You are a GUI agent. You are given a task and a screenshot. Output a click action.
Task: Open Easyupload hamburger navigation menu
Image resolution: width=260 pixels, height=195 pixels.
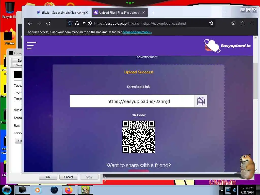click(x=31, y=46)
